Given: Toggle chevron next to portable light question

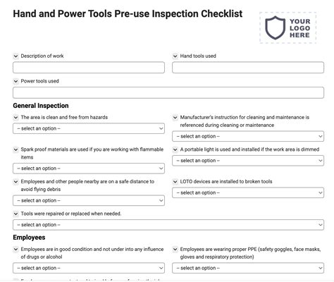Looking at the screenshot, I should pyautogui.click(x=175, y=149).
